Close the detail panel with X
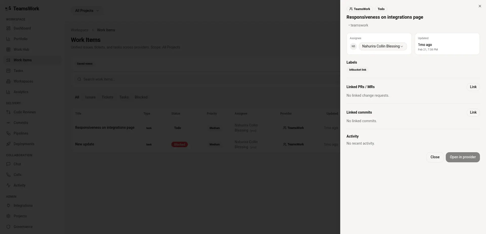Viewport: 486px width, 234px height. point(480,6)
